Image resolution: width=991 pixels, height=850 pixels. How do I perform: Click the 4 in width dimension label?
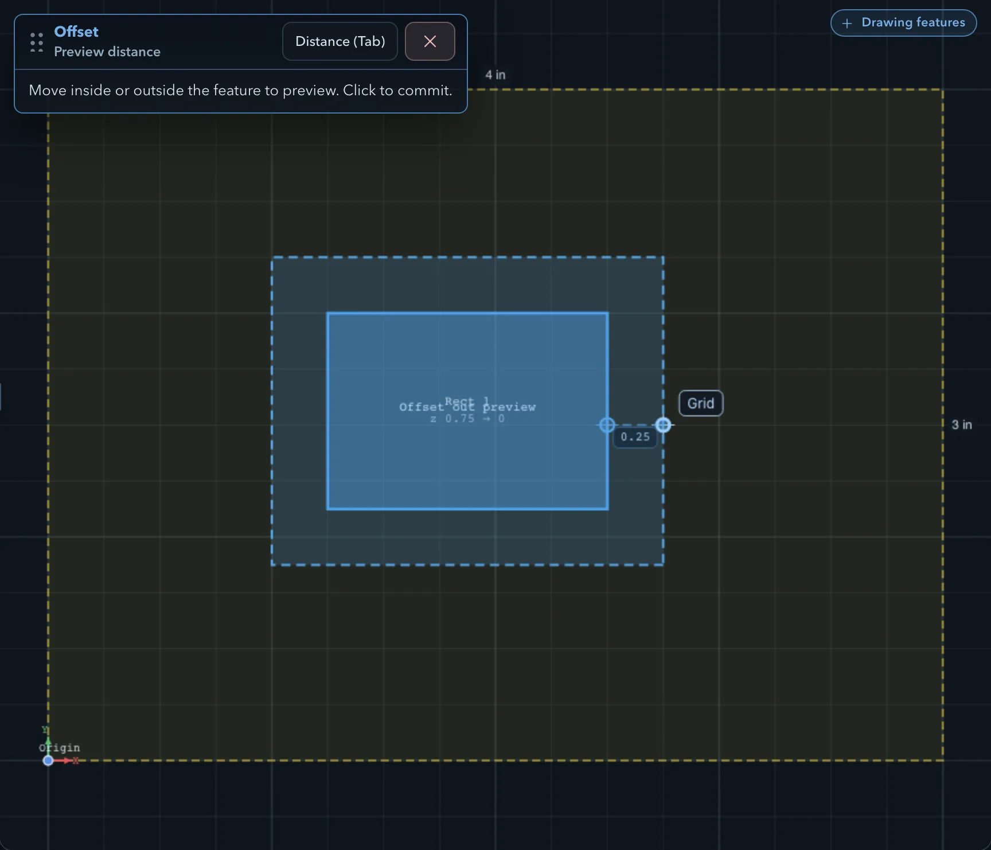pyautogui.click(x=495, y=75)
